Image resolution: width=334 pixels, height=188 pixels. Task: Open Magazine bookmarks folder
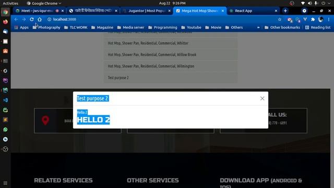tap(102, 28)
